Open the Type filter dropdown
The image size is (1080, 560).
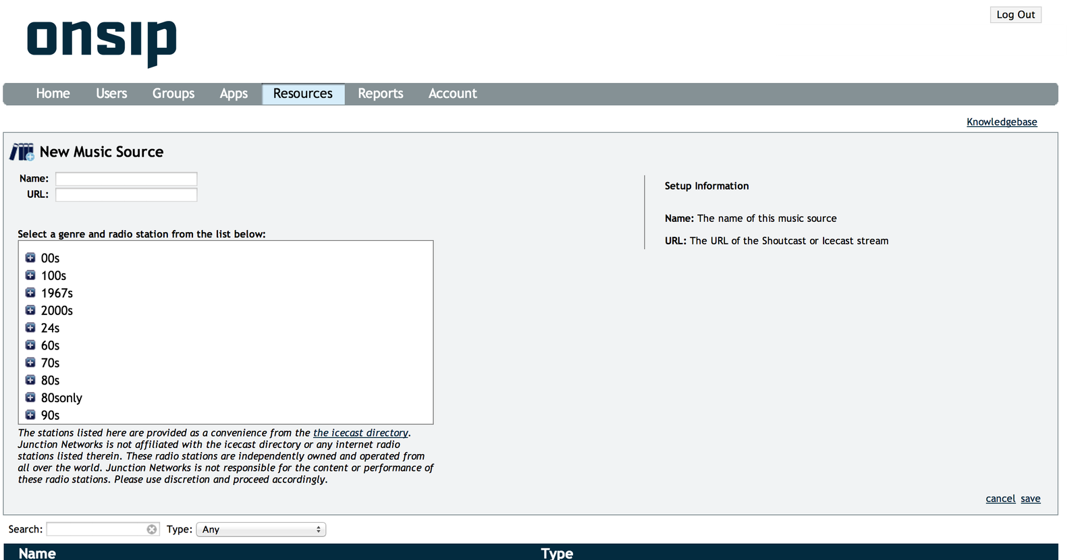pyautogui.click(x=261, y=530)
